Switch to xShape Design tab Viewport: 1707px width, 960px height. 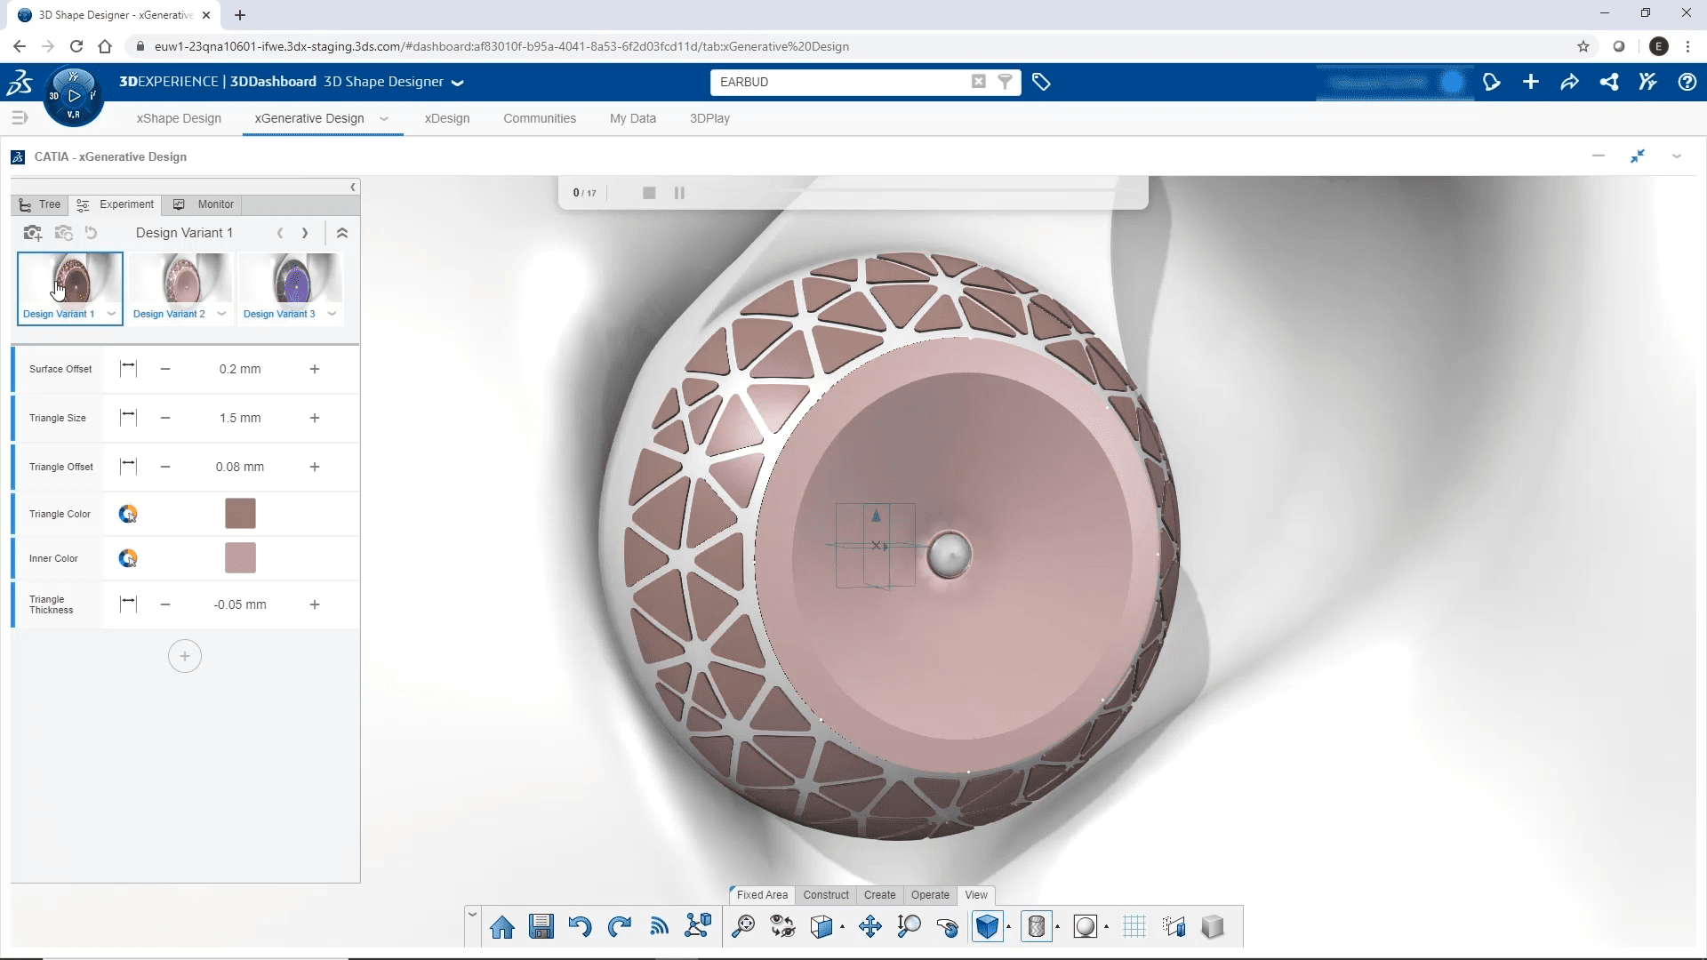click(180, 117)
